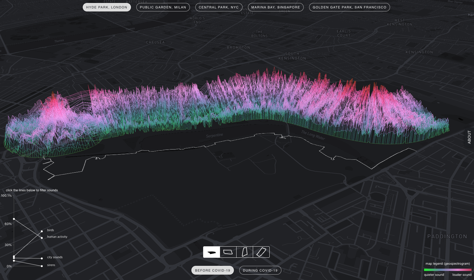Open Golden Gate Park, San Francisco

pyautogui.click(x=349, y=7)
